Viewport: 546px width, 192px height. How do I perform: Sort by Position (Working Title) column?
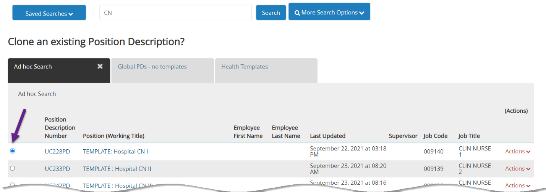click(x=113, y=136)
